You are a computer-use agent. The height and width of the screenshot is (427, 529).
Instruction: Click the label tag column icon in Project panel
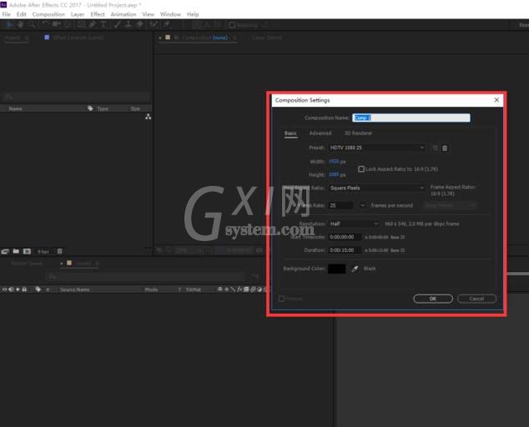[90, 108]
